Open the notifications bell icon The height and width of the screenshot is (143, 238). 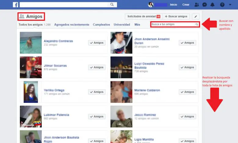pyautogui.click(x=212, y=5)
